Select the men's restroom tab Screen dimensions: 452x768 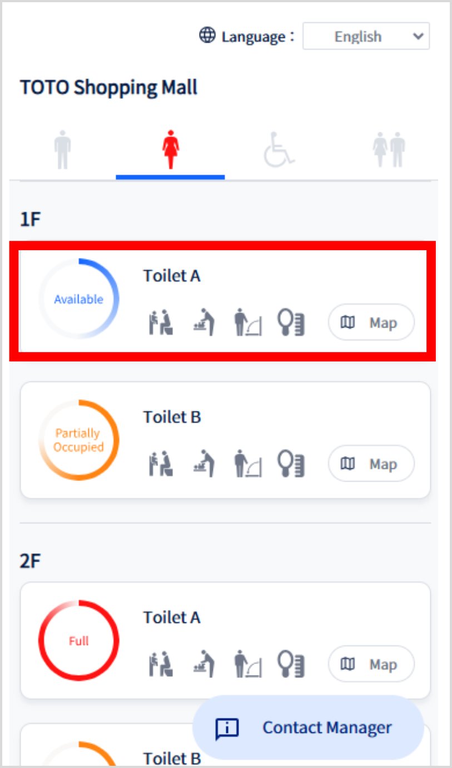coord(63,150)
